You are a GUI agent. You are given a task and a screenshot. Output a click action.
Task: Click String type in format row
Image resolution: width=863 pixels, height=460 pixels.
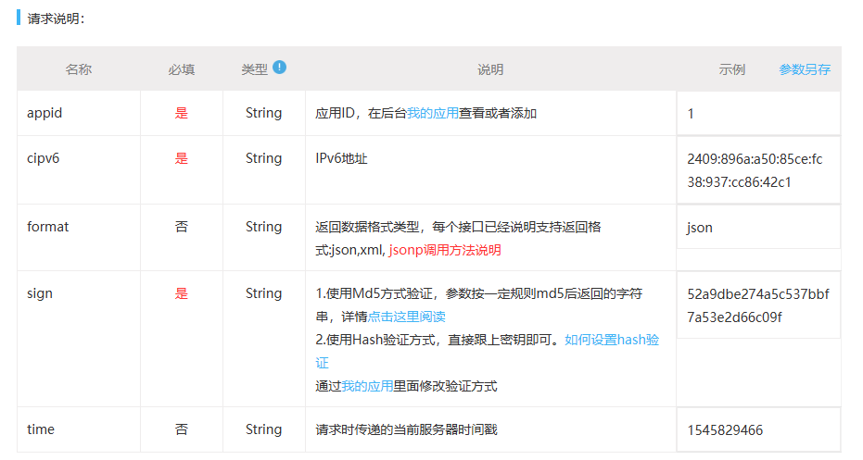[263, 227]
